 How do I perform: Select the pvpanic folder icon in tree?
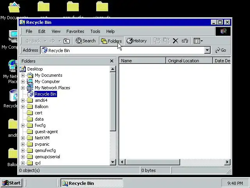[x=30, y=144]
